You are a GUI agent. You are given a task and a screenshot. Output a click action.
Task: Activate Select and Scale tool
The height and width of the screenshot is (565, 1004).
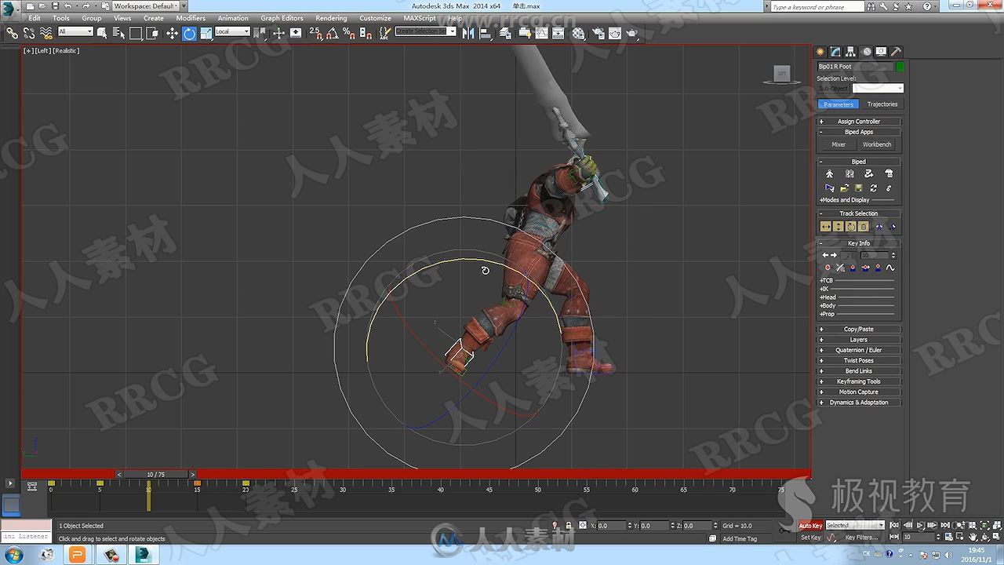[x=206, y=33]
